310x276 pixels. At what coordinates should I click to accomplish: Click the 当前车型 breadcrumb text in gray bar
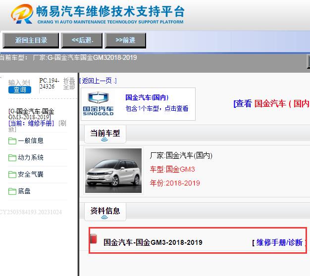pyautogui.click(x=68, y=58)
